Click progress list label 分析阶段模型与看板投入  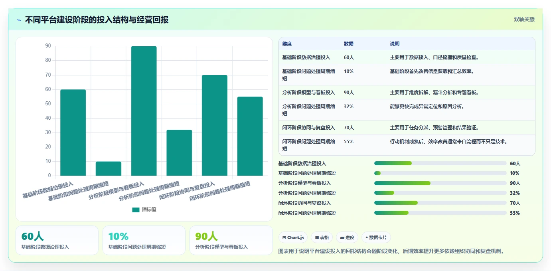pos(304,183)
